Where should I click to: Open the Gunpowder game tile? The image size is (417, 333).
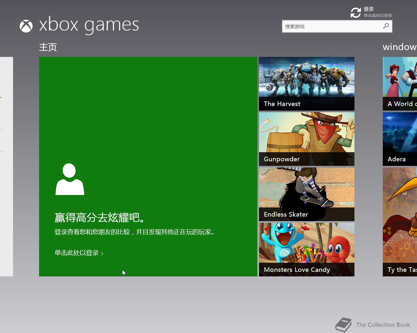(x=307, y=139)
